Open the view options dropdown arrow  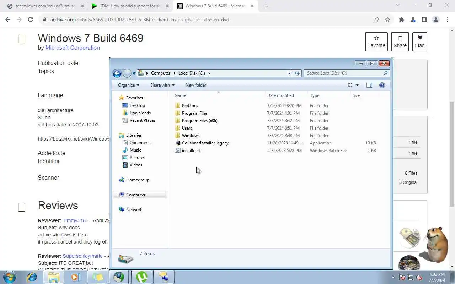click(357, 85)
